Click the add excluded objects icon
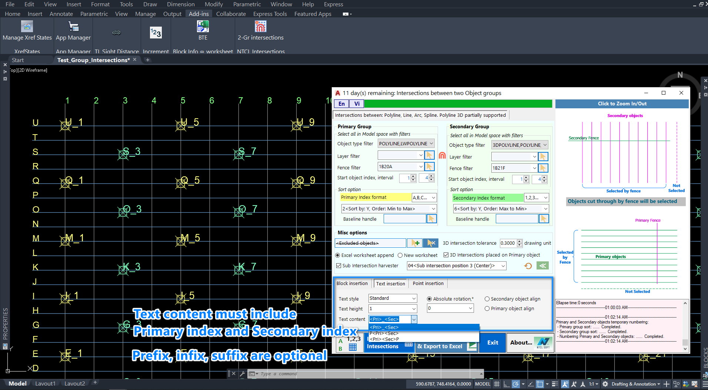708x390 pixels. coord(414,243)
